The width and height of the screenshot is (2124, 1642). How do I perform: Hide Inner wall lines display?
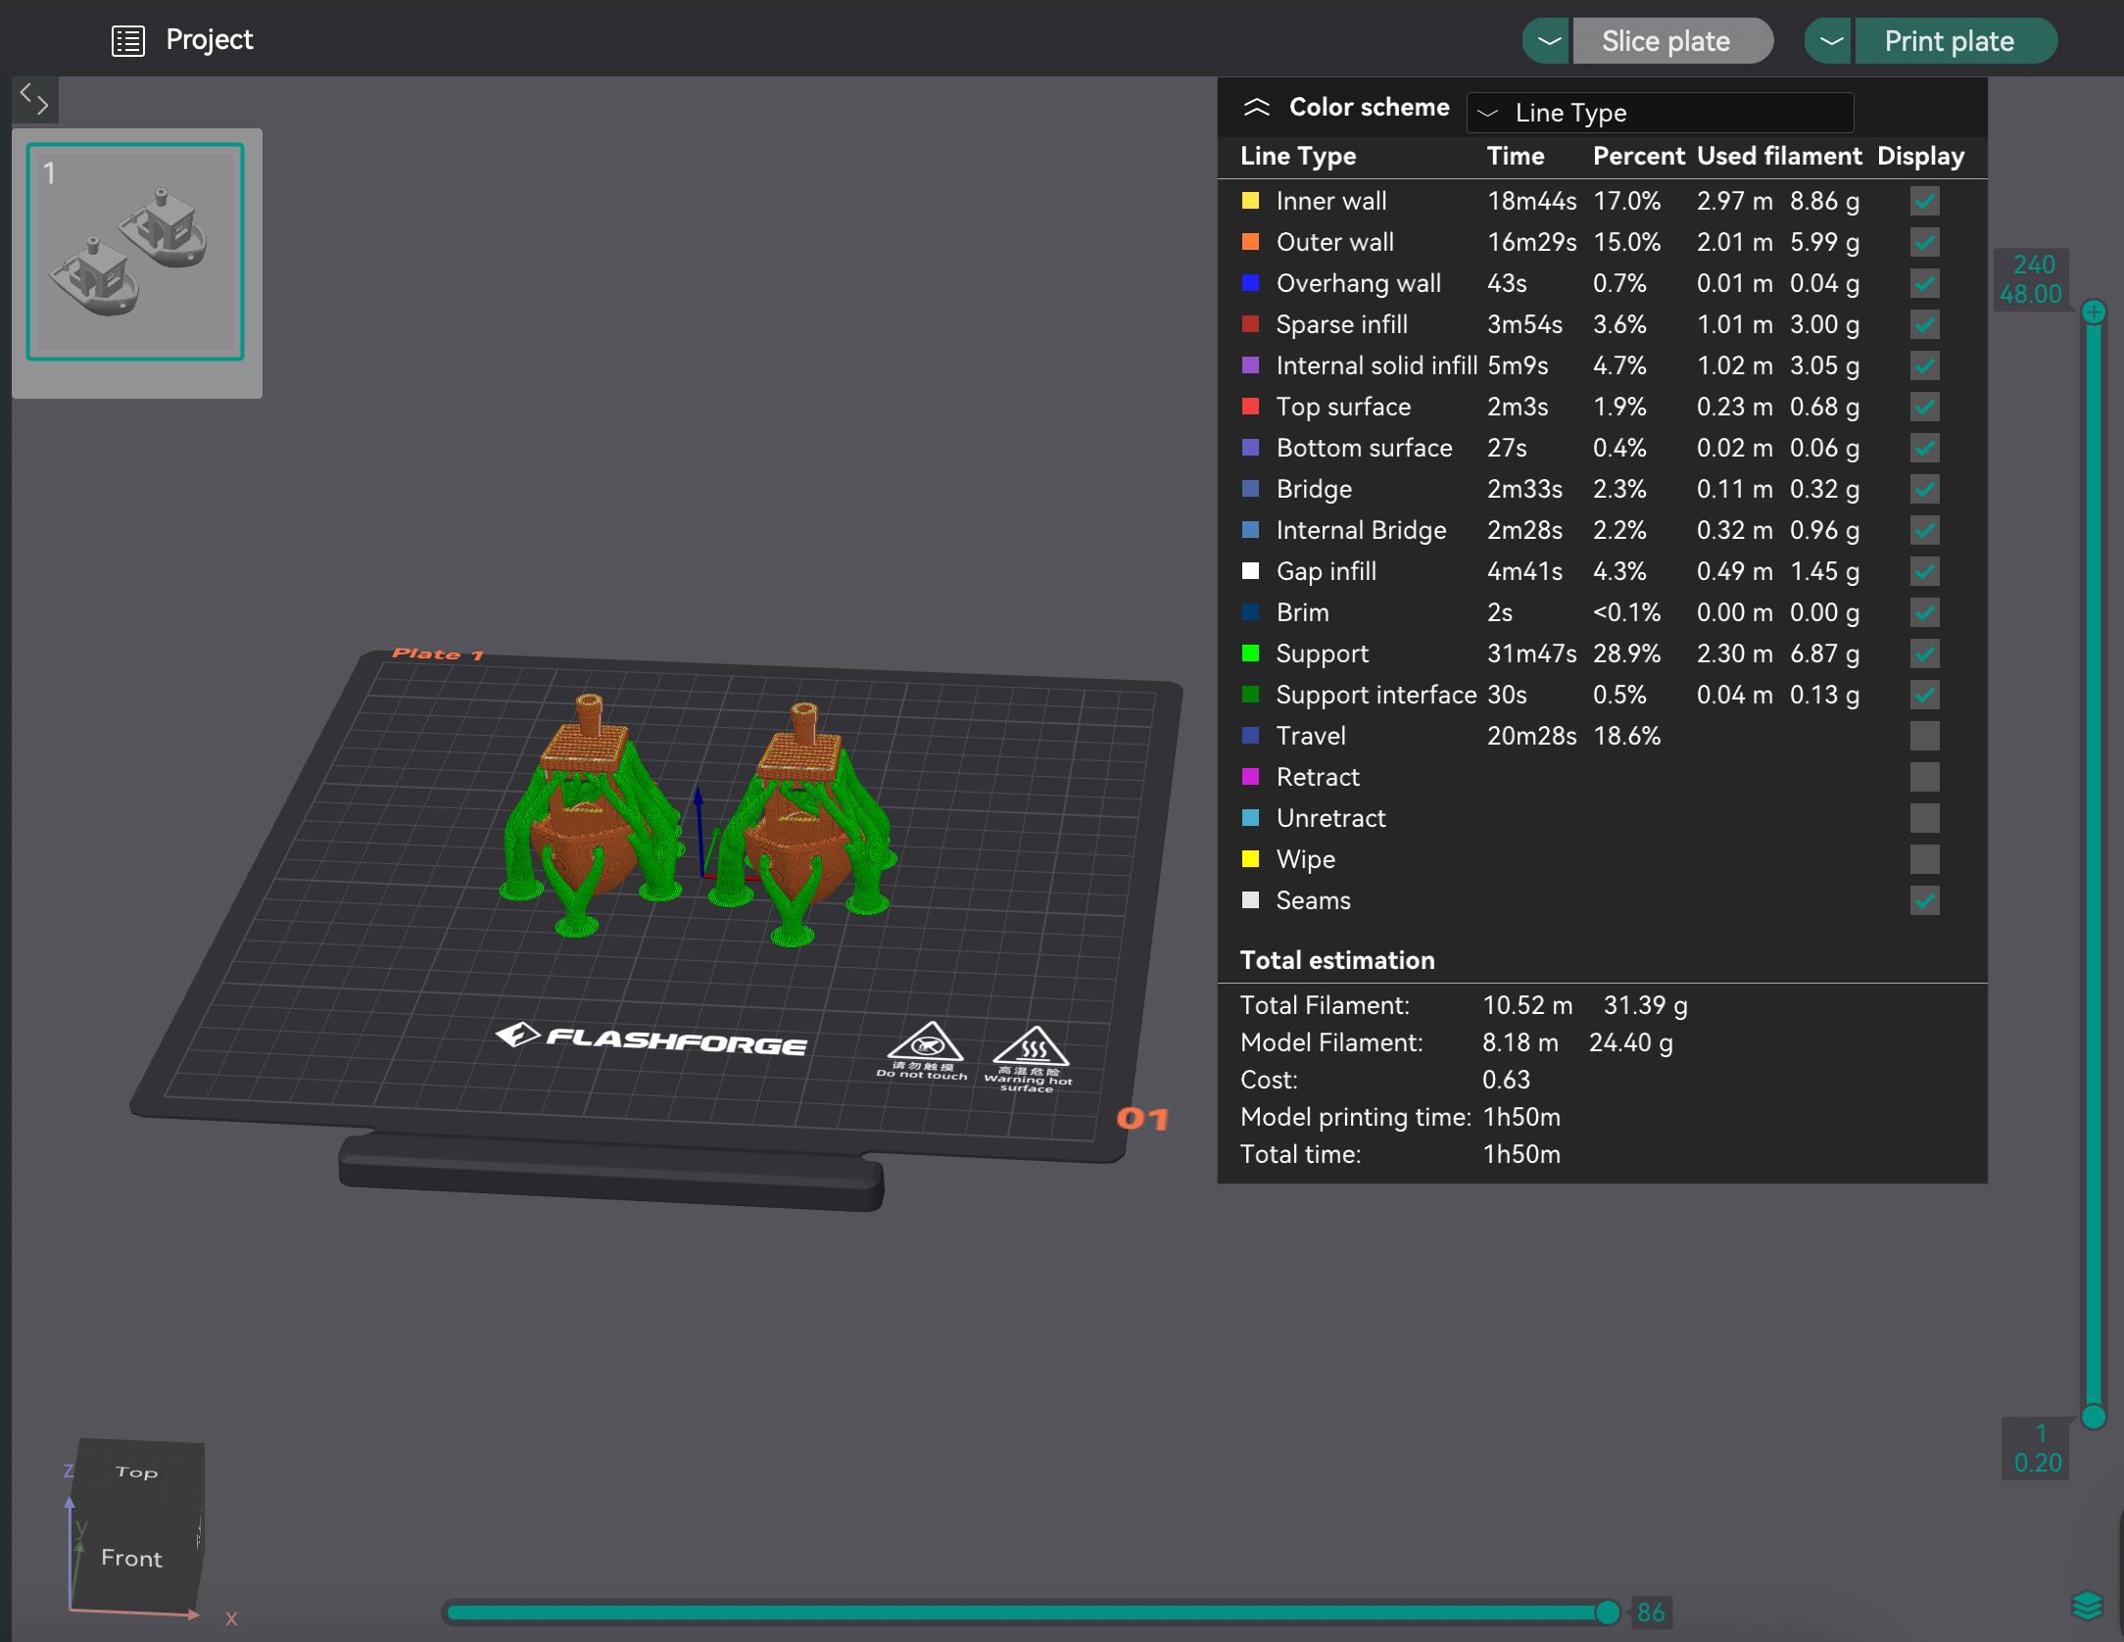[1924, 201]
